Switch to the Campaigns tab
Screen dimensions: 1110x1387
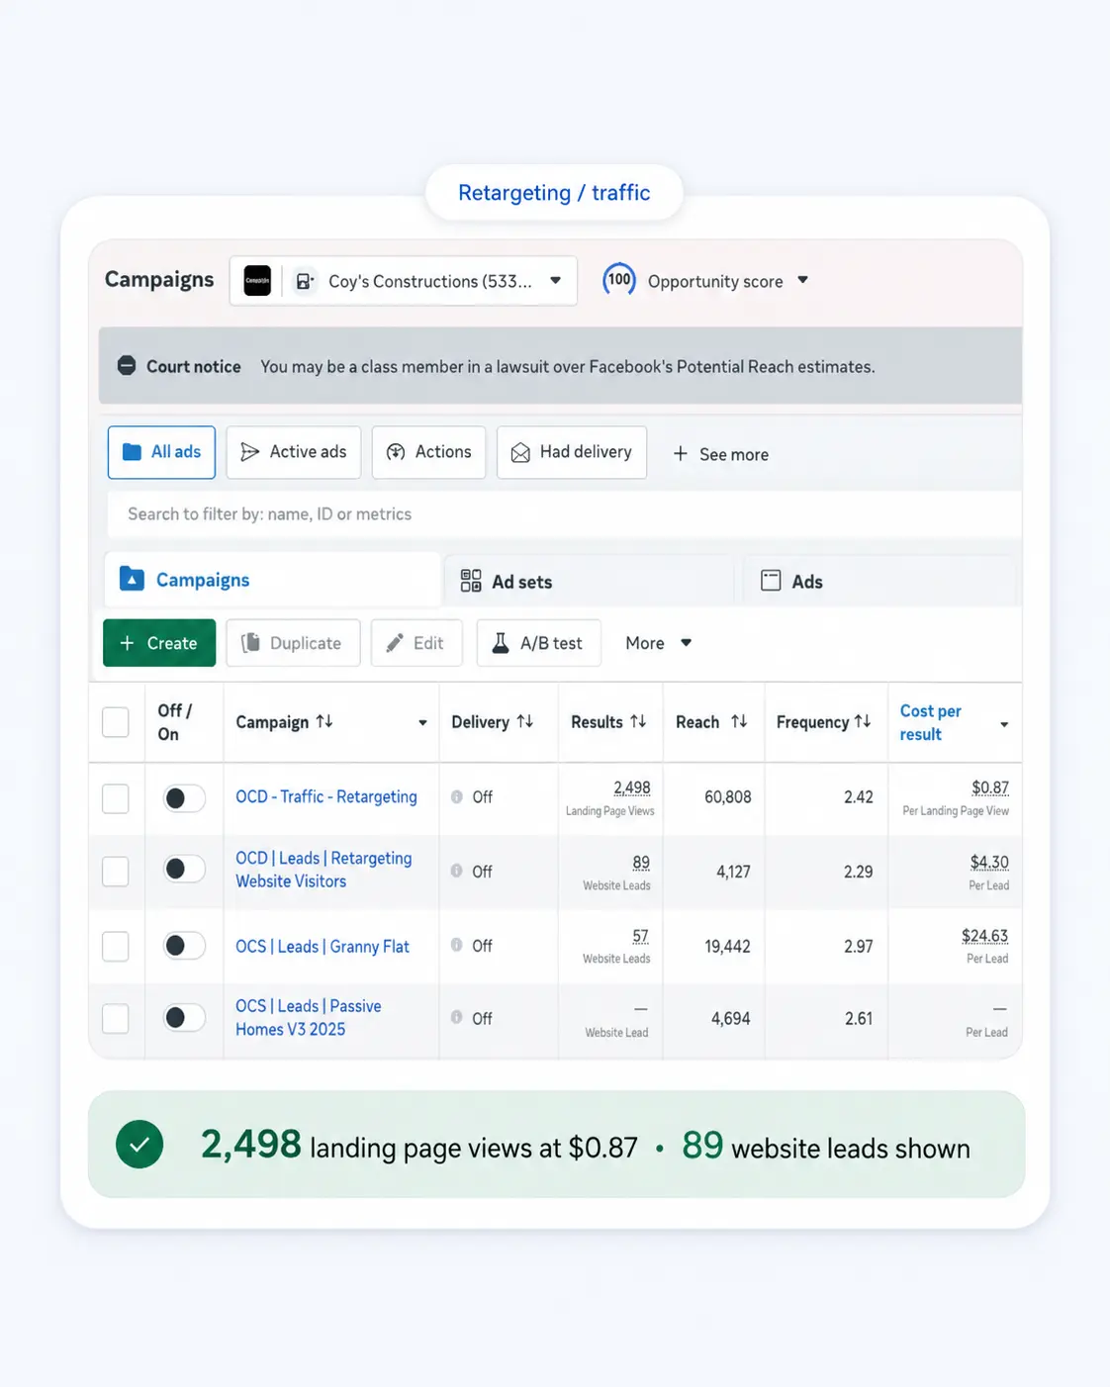(272, 580)
